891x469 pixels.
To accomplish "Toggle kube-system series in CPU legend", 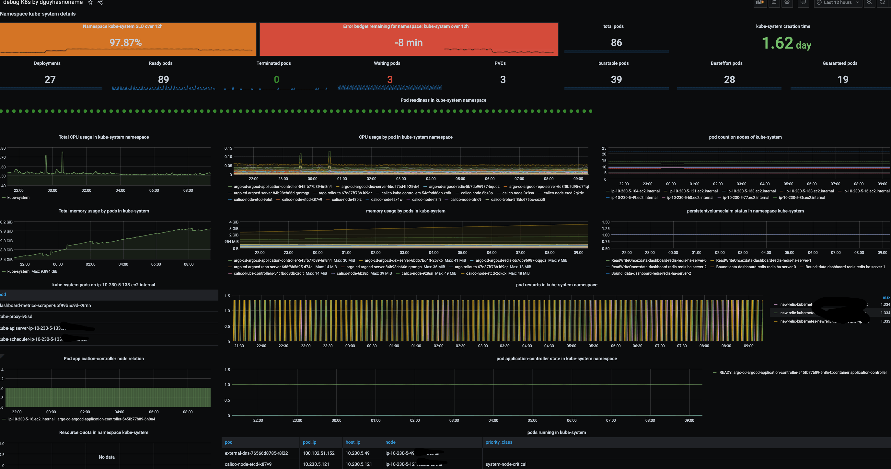I will [x=18, y=198].
